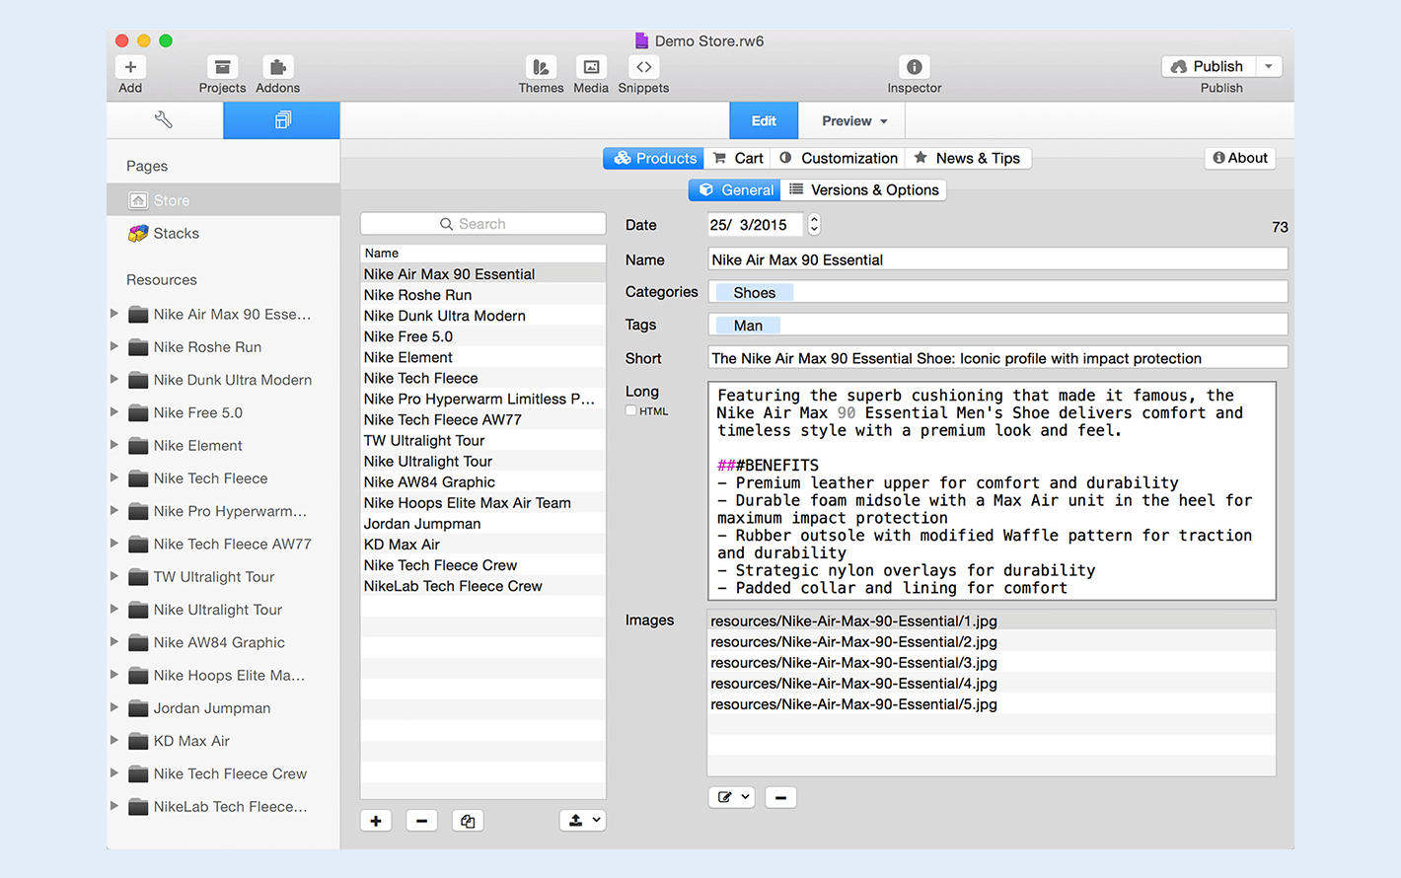Screen dimensions: 1401x878
Task: Open the export/share product menu
Action: coord(583,821)
